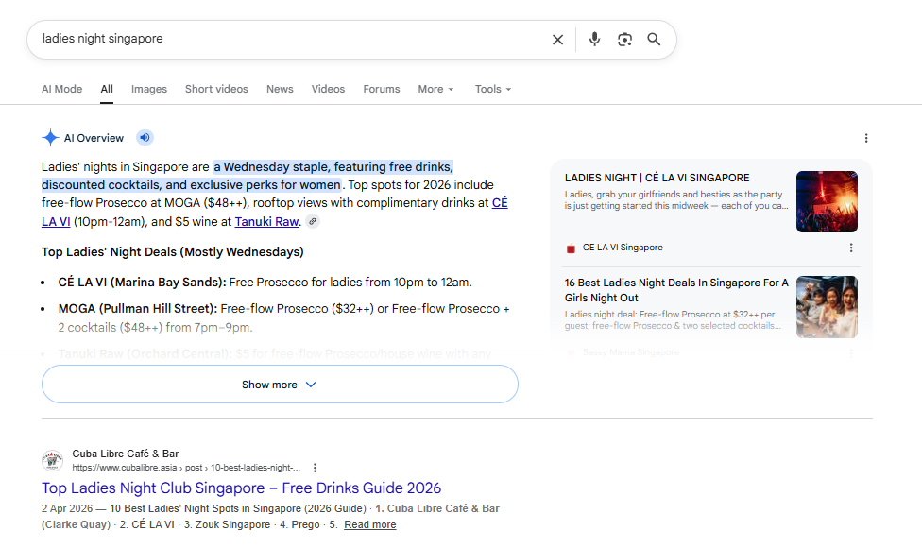Play AI Overview audio speaker icon

tap(145, 138)
